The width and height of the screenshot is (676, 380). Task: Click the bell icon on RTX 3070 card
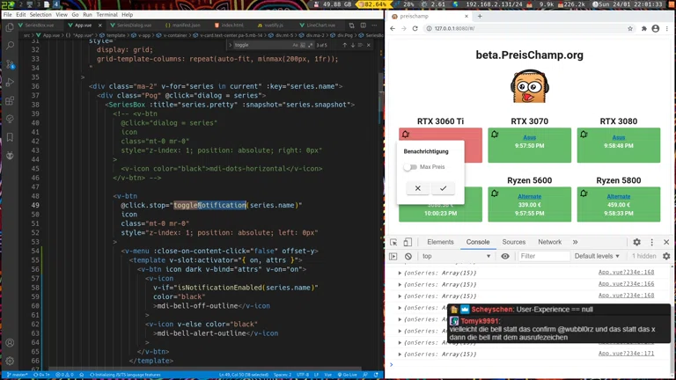[495, 135]
